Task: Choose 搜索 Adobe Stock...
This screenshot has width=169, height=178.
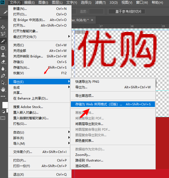Action: tap(39, 107)
